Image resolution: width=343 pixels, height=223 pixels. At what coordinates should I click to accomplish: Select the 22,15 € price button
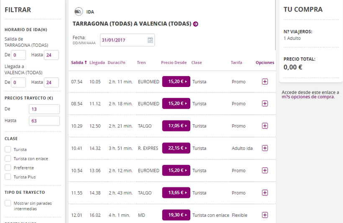tap(176, 148)
